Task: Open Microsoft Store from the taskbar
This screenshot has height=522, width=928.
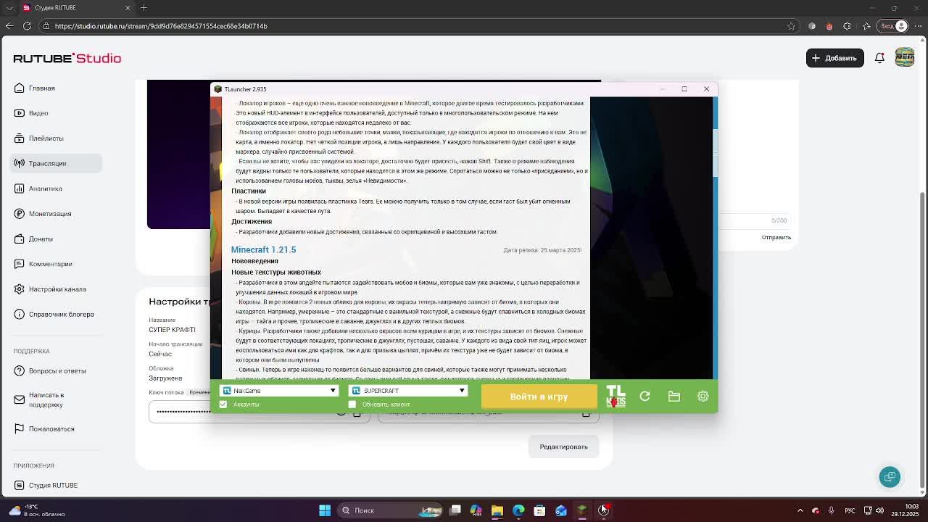Action: [x=539, y=510]
